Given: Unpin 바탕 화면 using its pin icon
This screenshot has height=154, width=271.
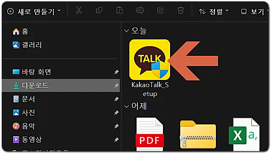Looking at the screenshot, I should point(117,72).
